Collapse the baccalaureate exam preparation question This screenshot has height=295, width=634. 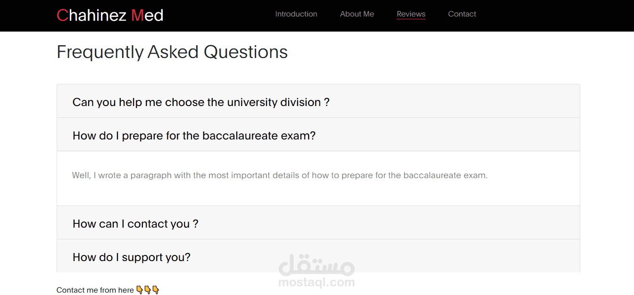[194, 136]
